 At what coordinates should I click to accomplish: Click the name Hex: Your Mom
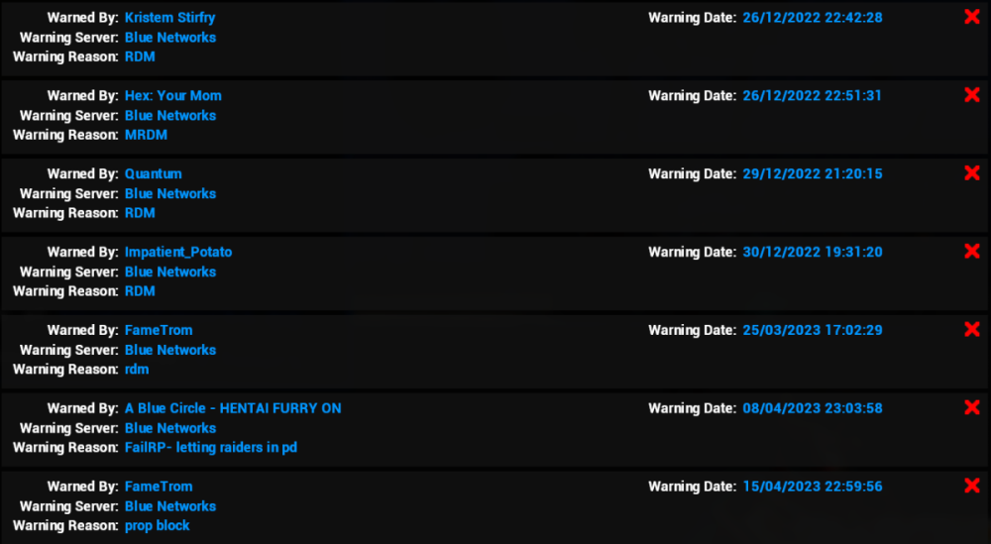pos(172,96)
